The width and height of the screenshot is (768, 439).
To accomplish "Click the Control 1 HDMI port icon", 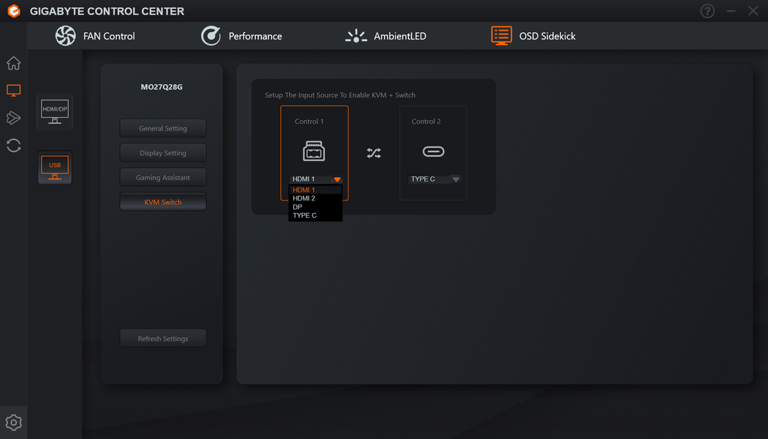I will click(314, 151).
